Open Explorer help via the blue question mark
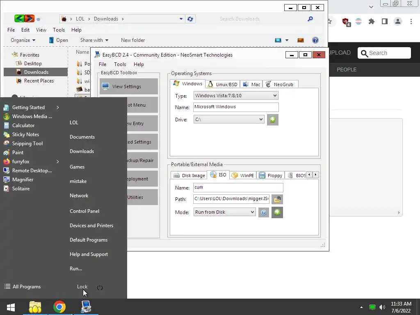420x315 pixels. 315,40
